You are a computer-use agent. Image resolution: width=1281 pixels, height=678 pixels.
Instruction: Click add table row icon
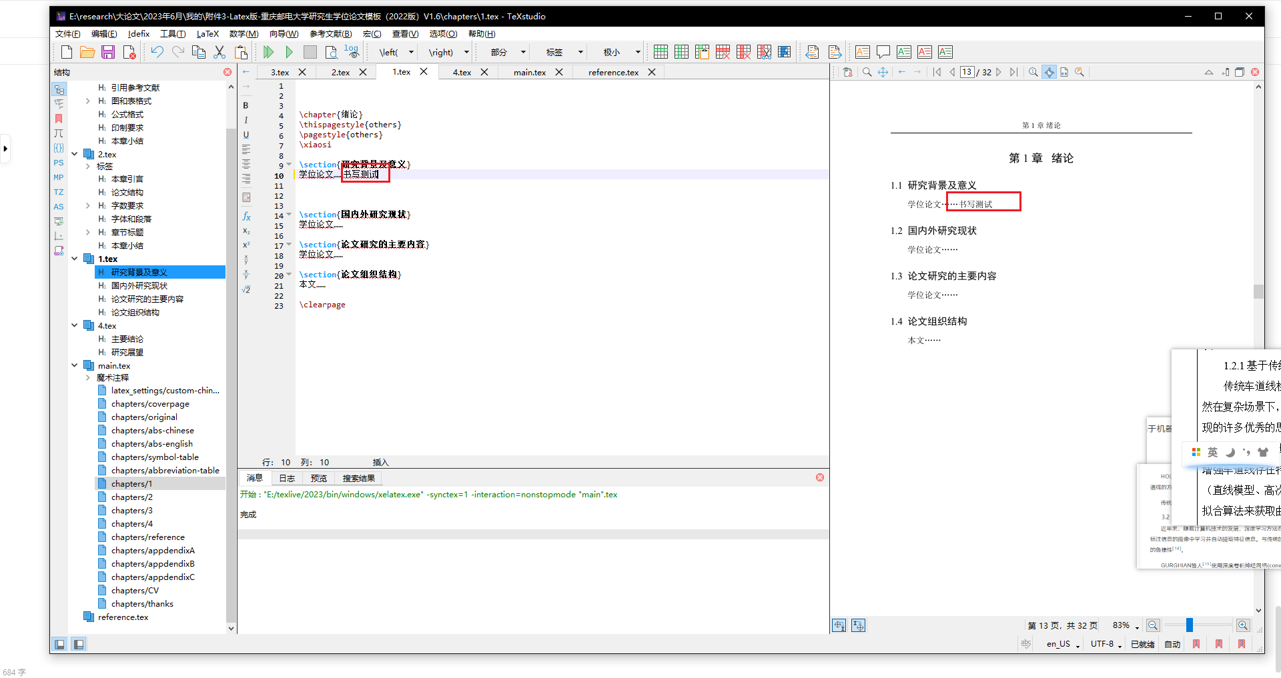[x=661, y=52]
